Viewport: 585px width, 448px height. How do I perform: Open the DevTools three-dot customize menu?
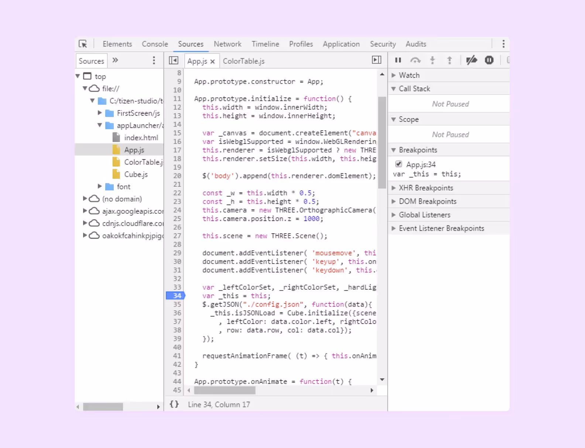point(503,44)
